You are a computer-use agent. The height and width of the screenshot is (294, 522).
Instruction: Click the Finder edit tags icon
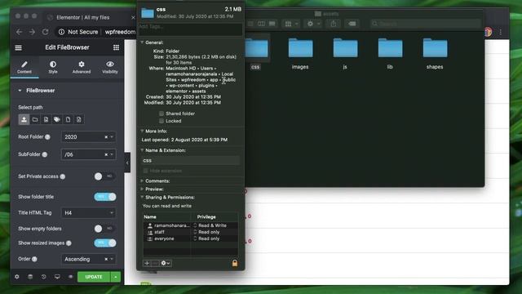click(x=352, y=24)
